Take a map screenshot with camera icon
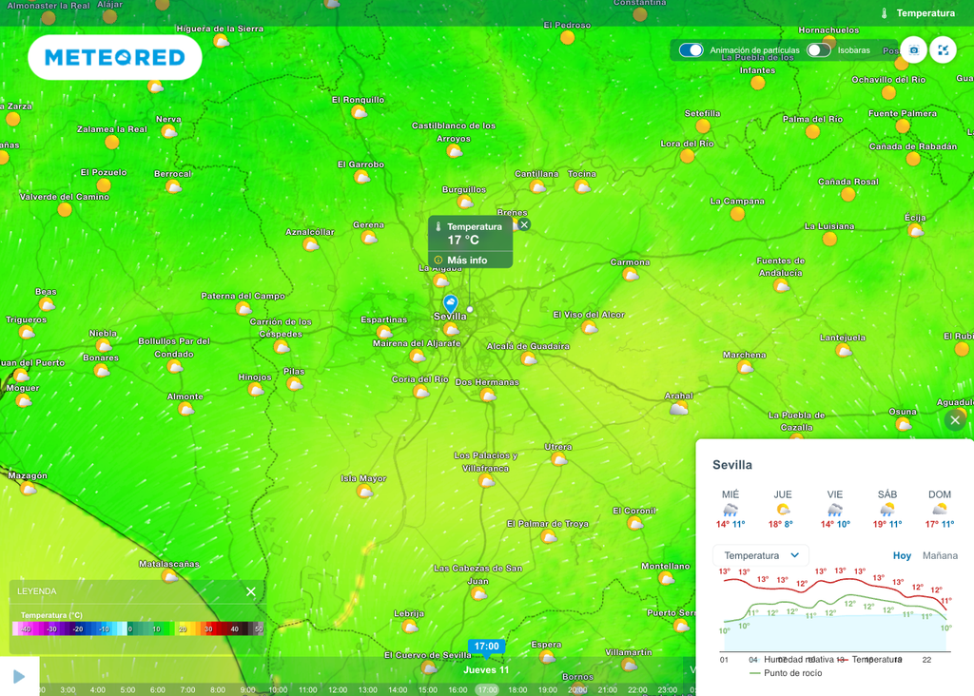The image size is (974, 696). (913, 50)
